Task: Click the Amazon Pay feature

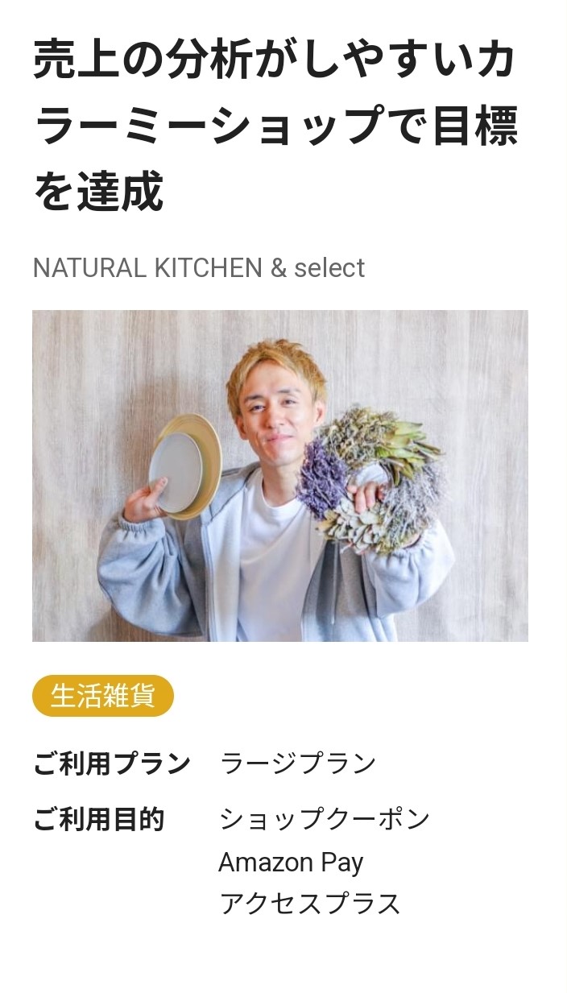Action: point(291,863)
